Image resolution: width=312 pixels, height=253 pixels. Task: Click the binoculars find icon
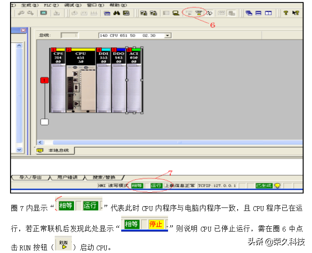click(117, 13)
